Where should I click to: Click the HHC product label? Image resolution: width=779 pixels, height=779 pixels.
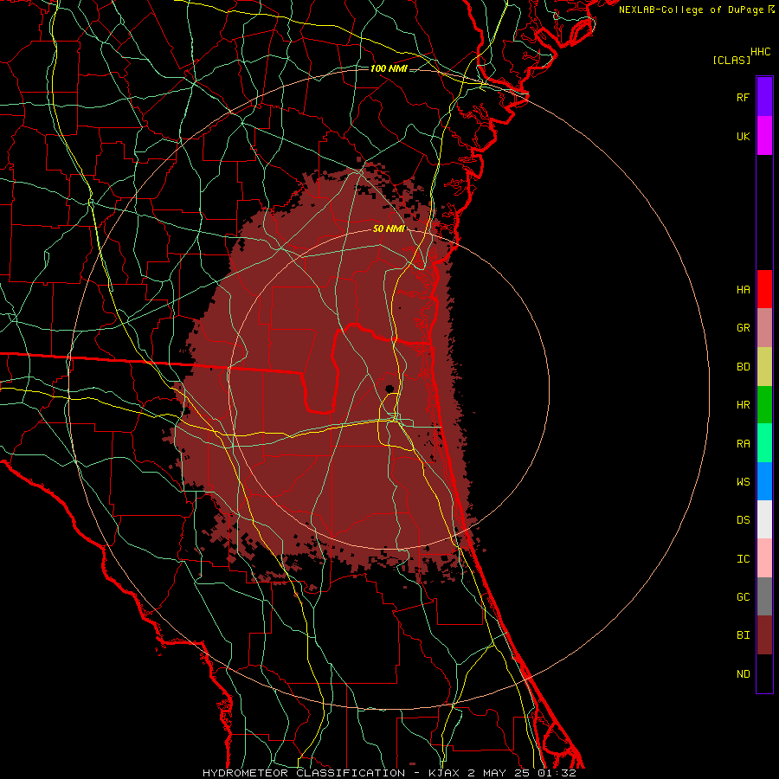pyautogui.click(x=761, y=52)
